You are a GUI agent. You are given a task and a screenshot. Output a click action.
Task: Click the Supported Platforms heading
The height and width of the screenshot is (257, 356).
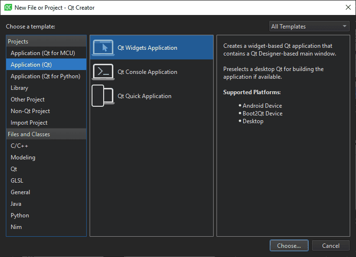click(x=252, y=92)
